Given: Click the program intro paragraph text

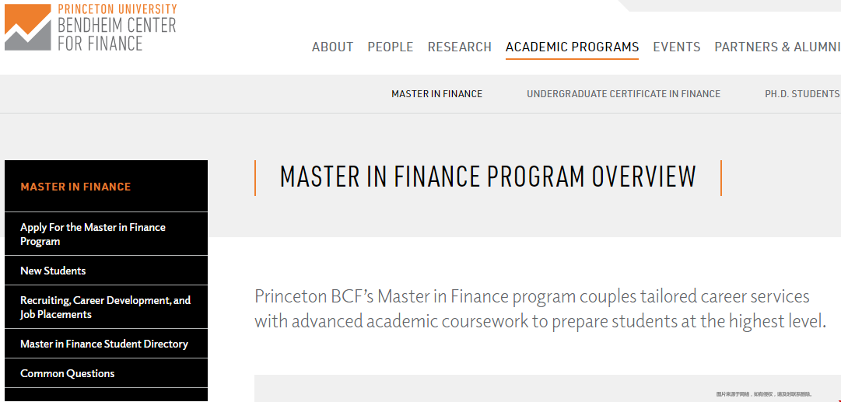Looking at the screenshot, I should coord(540,309).
